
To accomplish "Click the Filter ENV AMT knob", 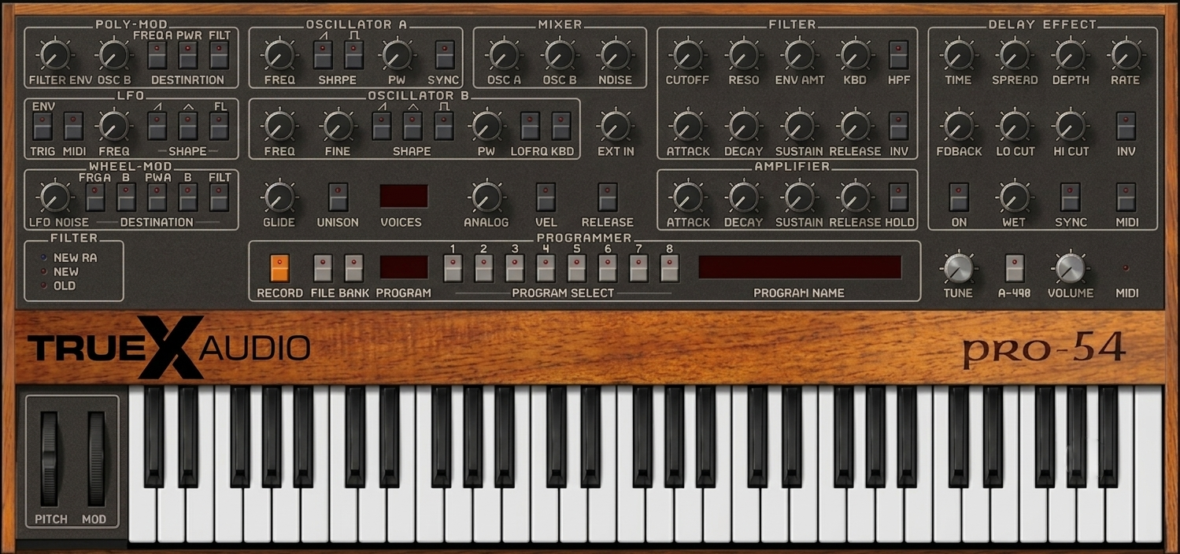I will pos(799,55).
